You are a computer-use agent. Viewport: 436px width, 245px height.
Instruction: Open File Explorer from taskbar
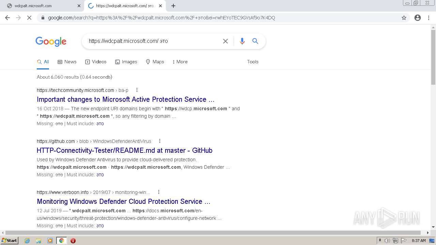(x=38, y=241)
